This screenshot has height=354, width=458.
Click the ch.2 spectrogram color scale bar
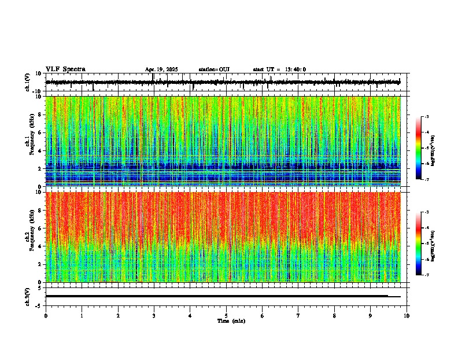pos(419,244)
